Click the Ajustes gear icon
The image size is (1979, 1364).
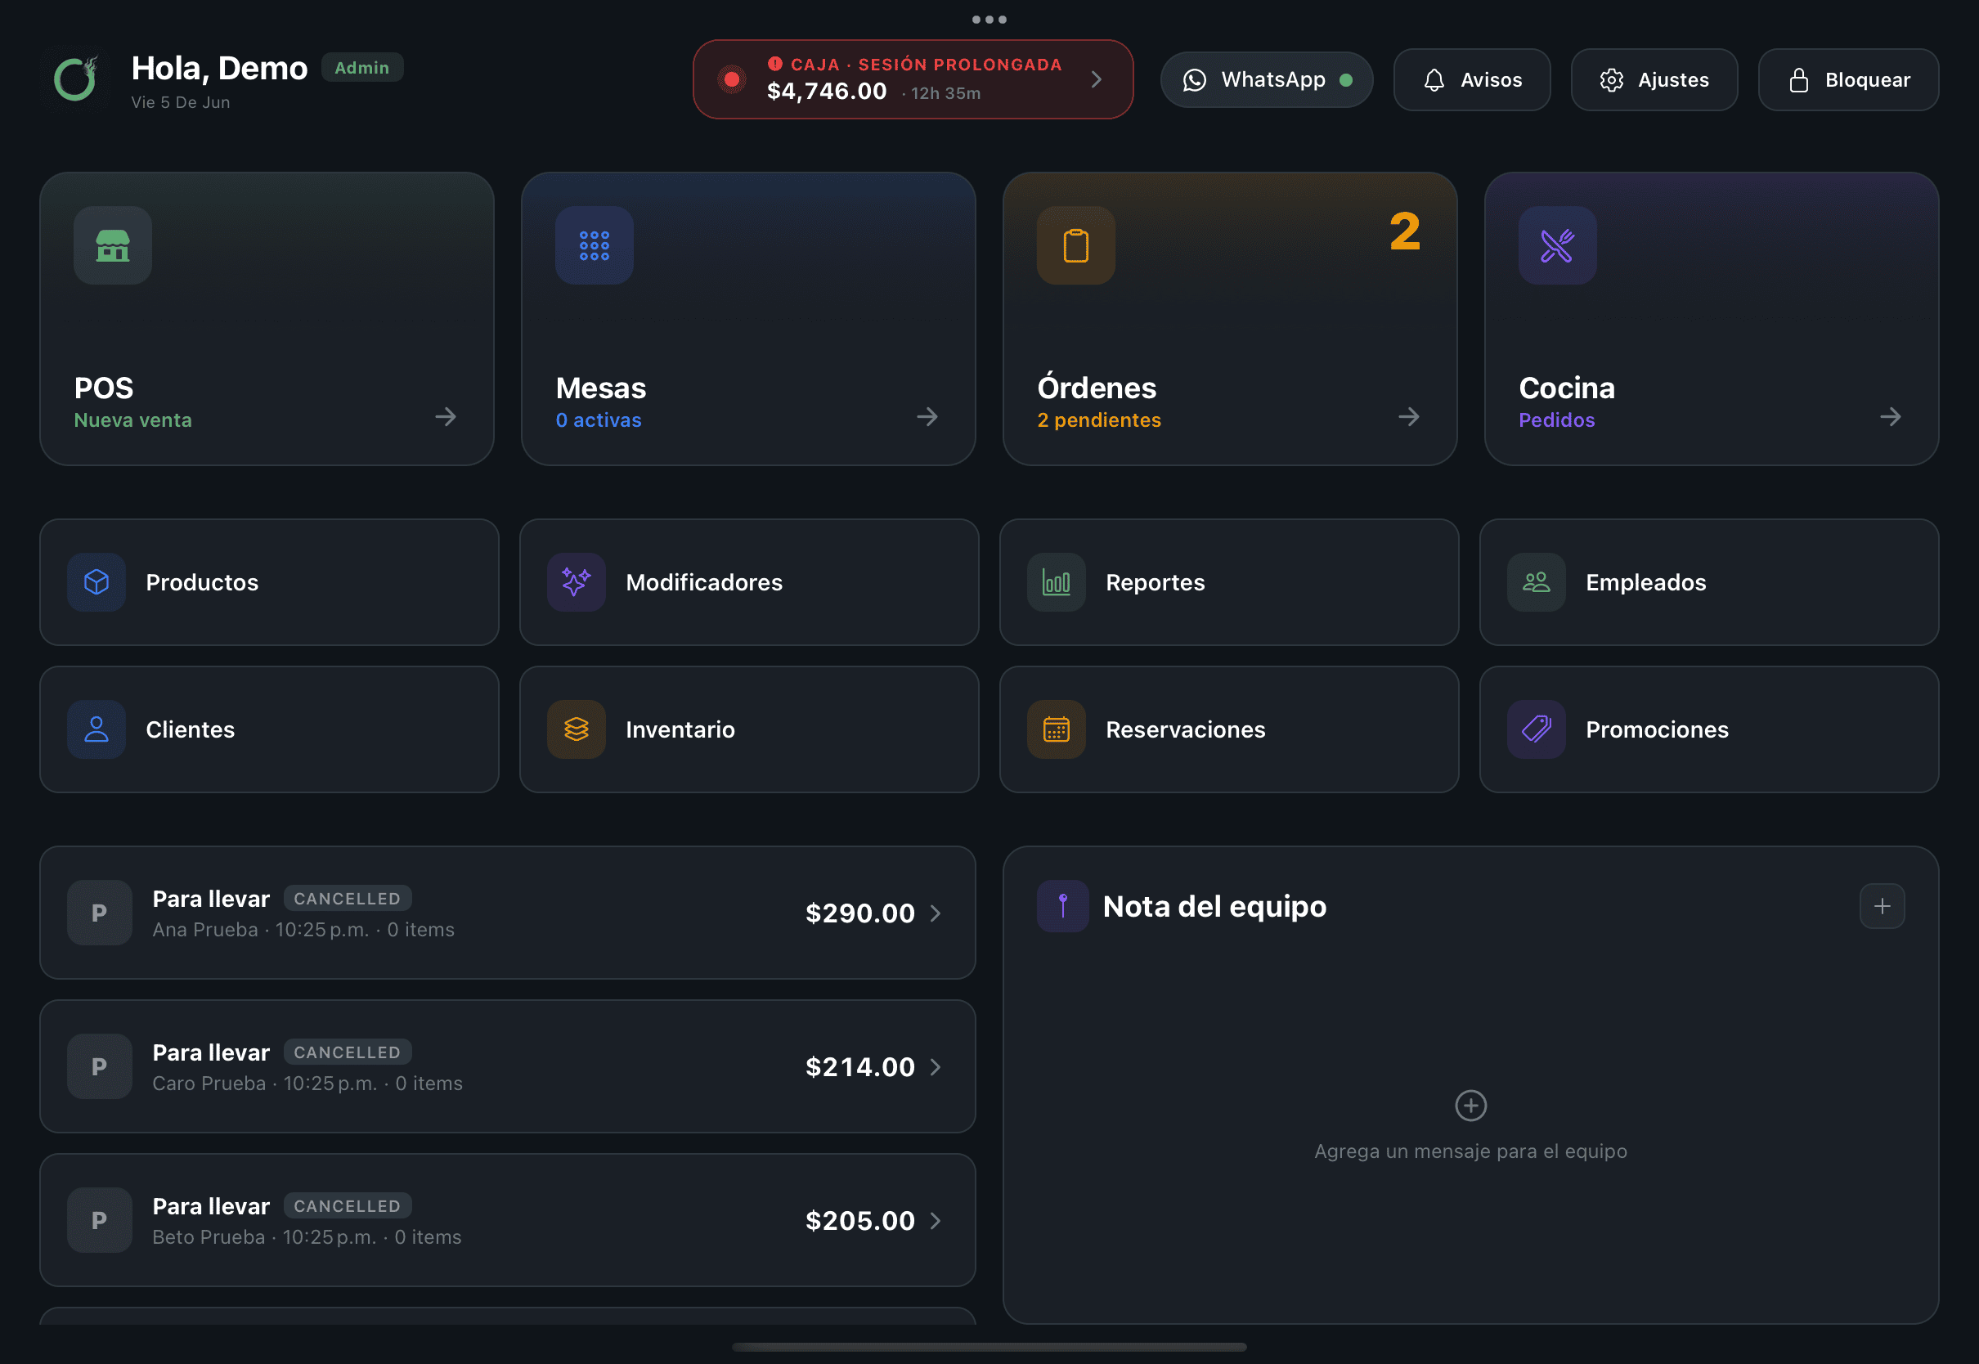tap(1612, 79)
